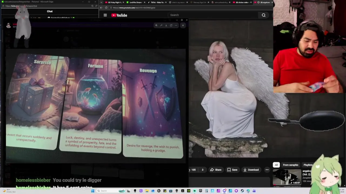This screenshot has width=346, height=194.
Task: Open Microsoft Teams from the taskbar
Action: (254, 191)
